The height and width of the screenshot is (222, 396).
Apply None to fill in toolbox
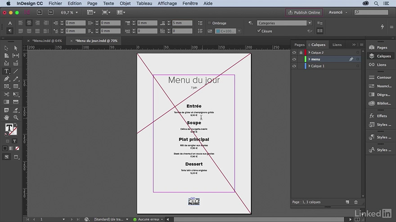tap(17, 148)
